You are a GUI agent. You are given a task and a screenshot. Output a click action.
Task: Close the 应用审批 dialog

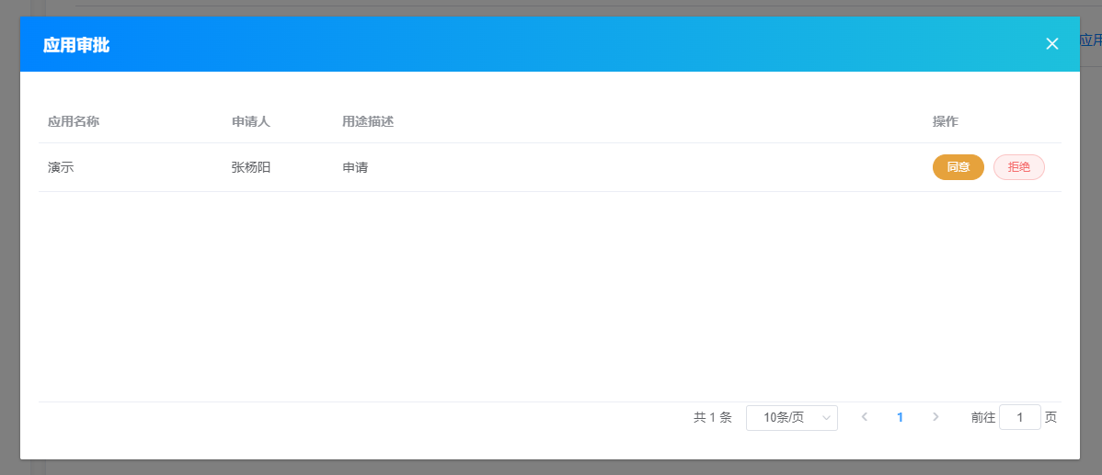click(x=1051, y=44)
